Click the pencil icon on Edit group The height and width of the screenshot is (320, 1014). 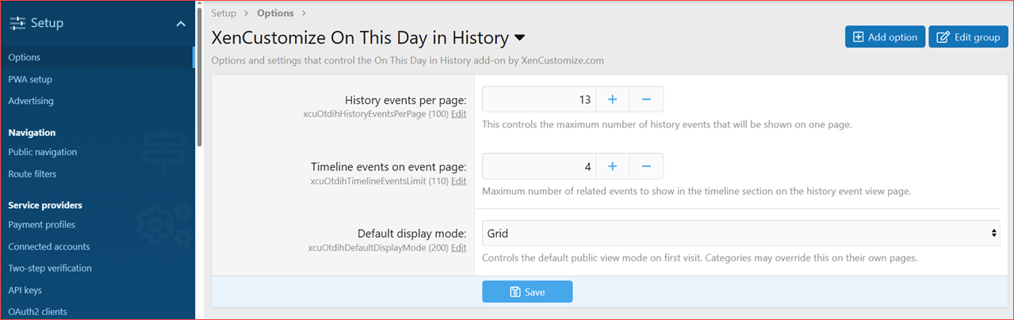click(x=943, y=37)
